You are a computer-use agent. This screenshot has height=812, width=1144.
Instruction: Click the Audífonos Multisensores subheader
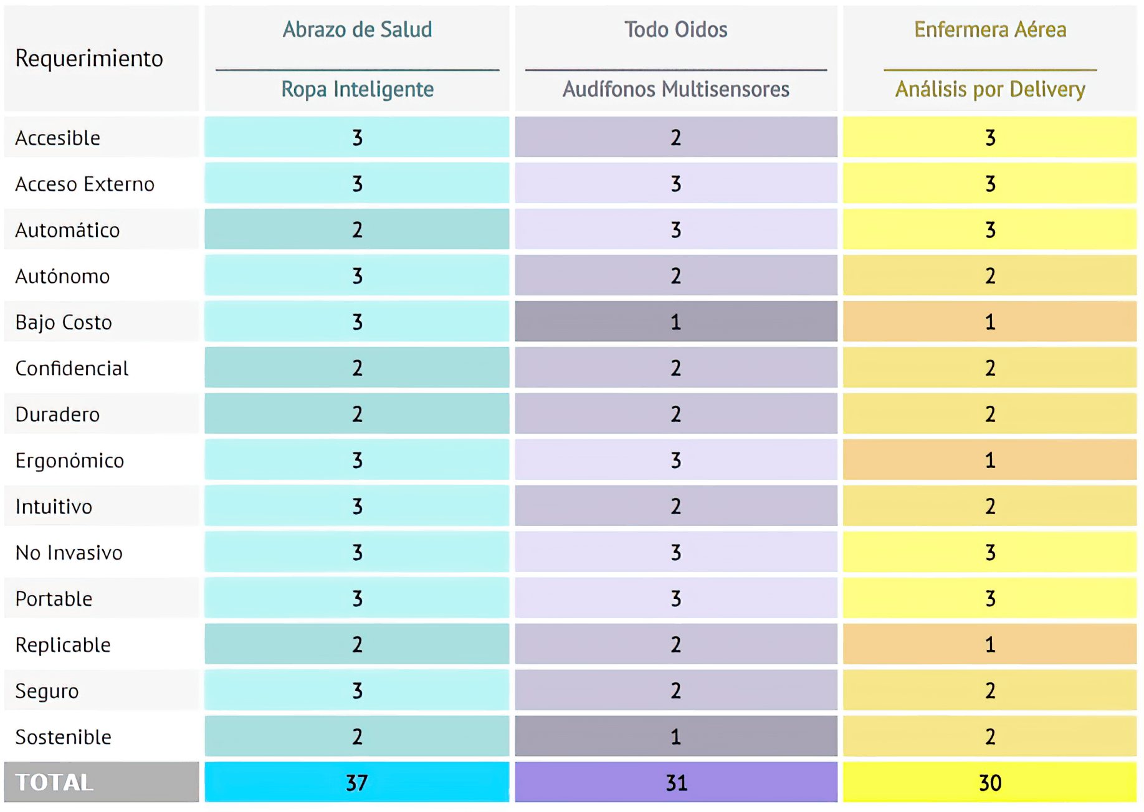tap(676, 89)
